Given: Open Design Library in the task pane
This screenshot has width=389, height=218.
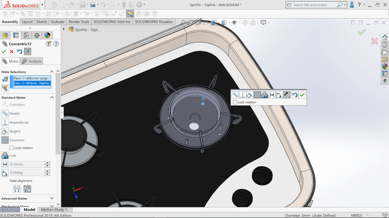Looking at the screenshot, I should [x=385, y=45].
